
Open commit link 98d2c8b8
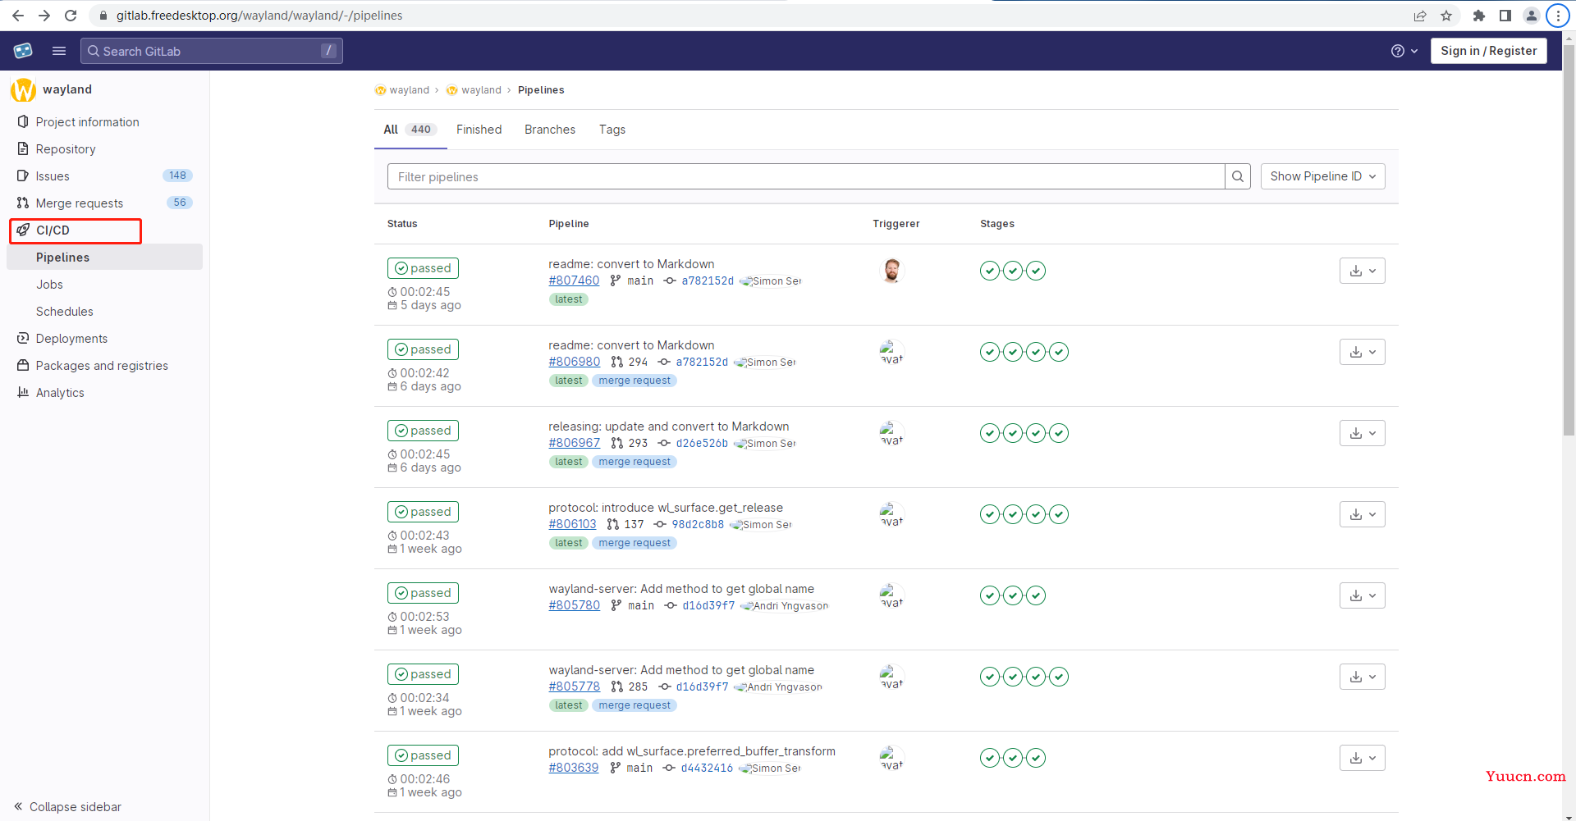click(x=698, y=524)
